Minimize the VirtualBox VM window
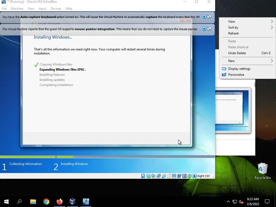 point(184,2)
